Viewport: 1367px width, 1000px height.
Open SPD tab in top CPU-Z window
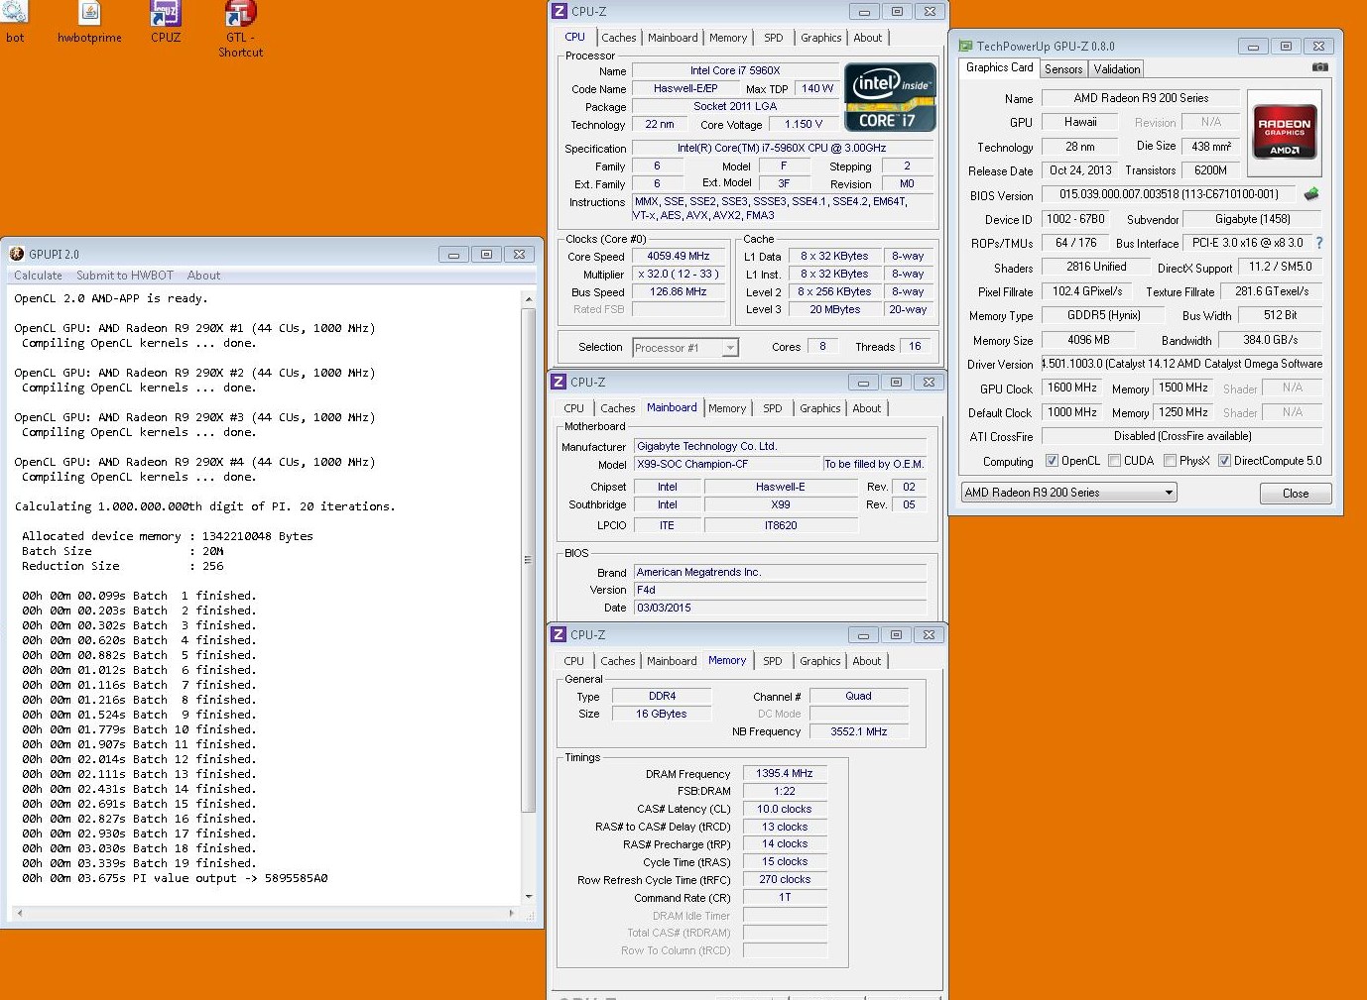tap(774, 38)
